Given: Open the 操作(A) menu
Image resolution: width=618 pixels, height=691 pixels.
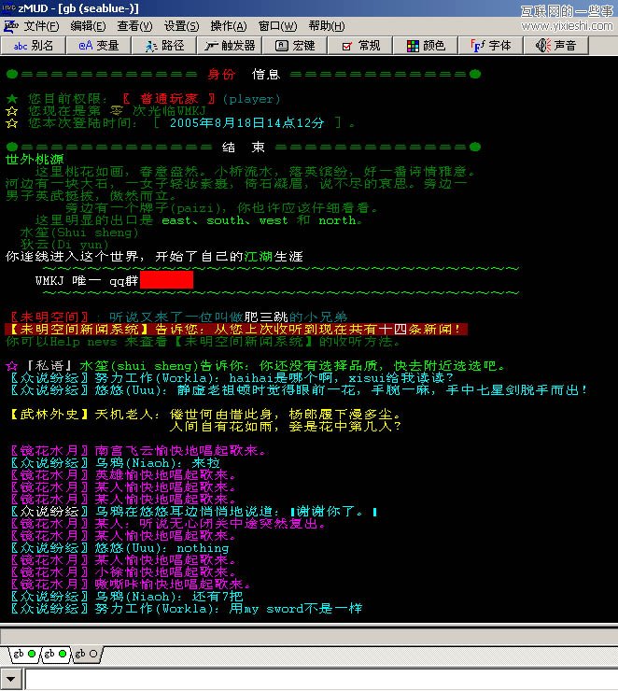Looking at the screenshot, I should [229, 26].
